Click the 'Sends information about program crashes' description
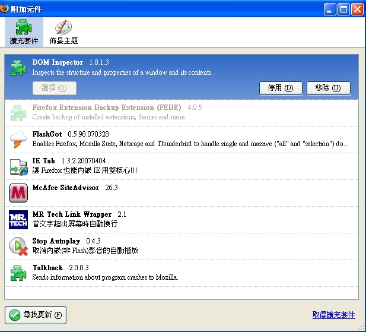366x332 pixels. (105, 277)
